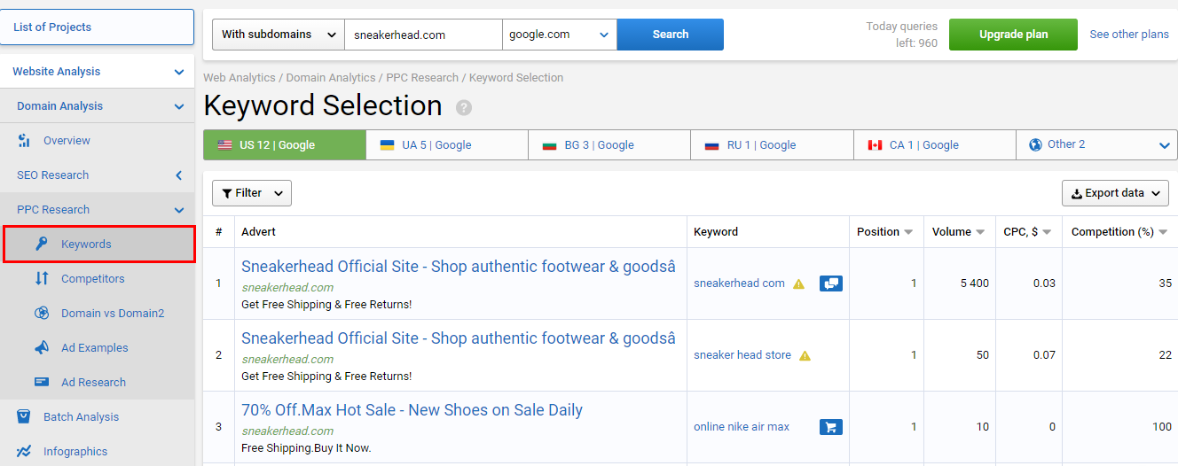Image resolution: width=1178 pixels, height=466 pixels.
Task: Expand the Other 2 countries dropdown arrow
Action: [x=1165, y=145]
